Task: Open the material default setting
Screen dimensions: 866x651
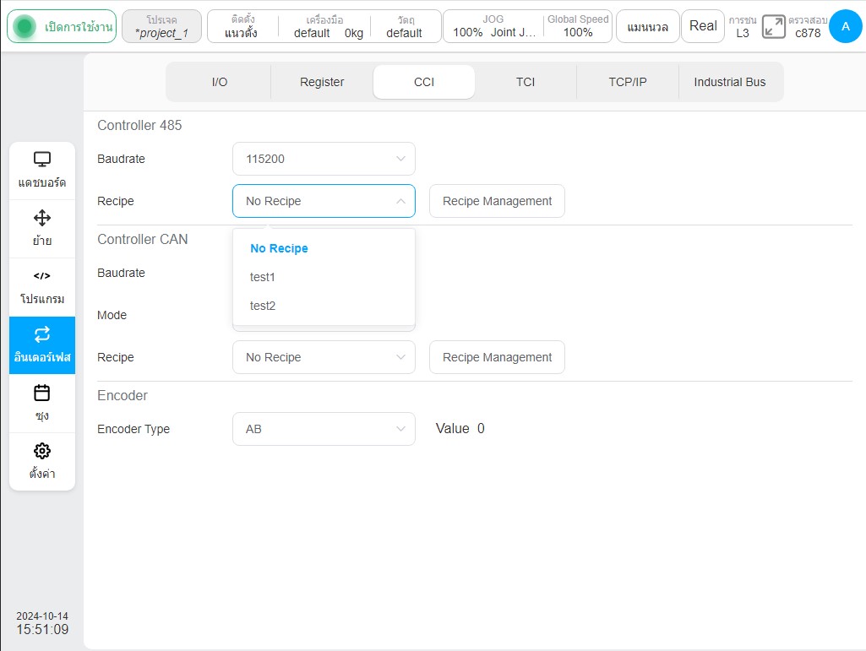Action: (x=405, y=26)
